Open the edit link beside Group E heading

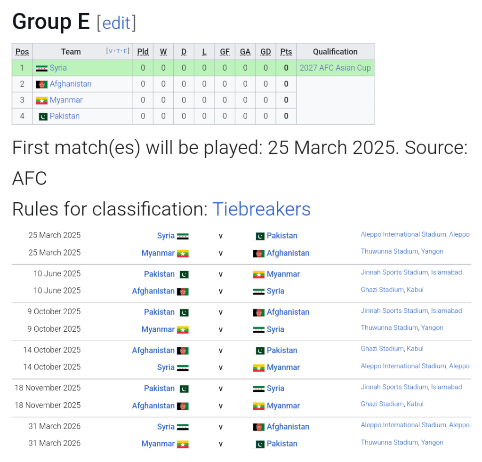[116, 23]
